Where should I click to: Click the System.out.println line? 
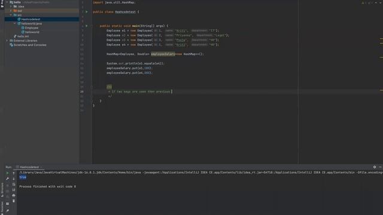135,63
